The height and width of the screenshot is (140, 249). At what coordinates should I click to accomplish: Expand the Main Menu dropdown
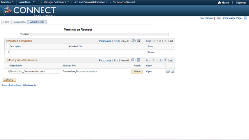click(x=27, y=2)
